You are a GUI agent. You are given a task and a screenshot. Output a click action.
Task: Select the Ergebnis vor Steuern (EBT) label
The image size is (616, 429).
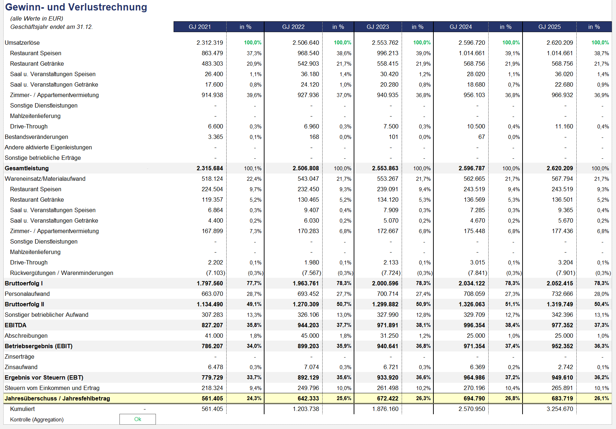pos(44,377)
